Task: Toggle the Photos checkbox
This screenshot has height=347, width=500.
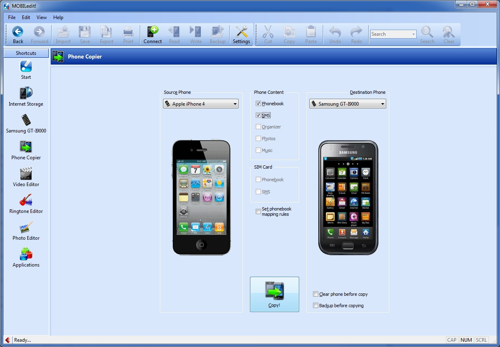Action: tap(258, 139)
